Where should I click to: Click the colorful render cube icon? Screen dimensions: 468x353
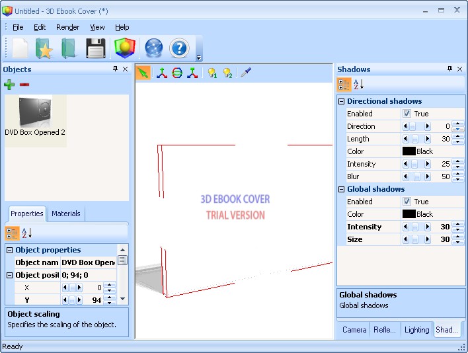click(x=125, y=48)
